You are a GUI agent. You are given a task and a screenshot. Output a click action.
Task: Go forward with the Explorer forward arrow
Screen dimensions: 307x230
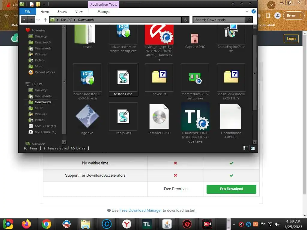tap(31, 19)
